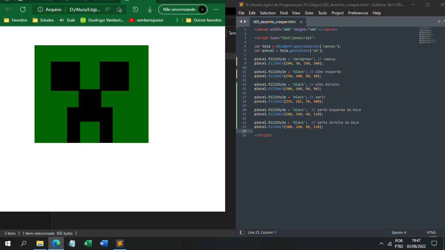Show hidden system tray icons
The width and height of the screenshot is (445, 250).
point(381,243)
